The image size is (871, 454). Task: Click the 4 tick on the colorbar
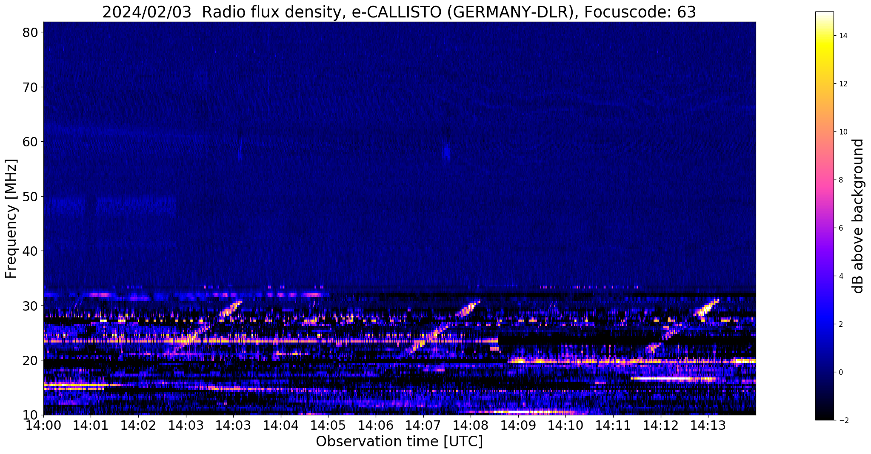tap(840, 276)
